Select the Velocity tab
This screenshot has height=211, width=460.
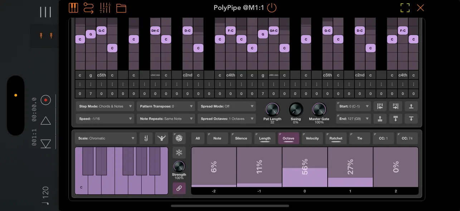pyautogui.click(x=312, y=138)
